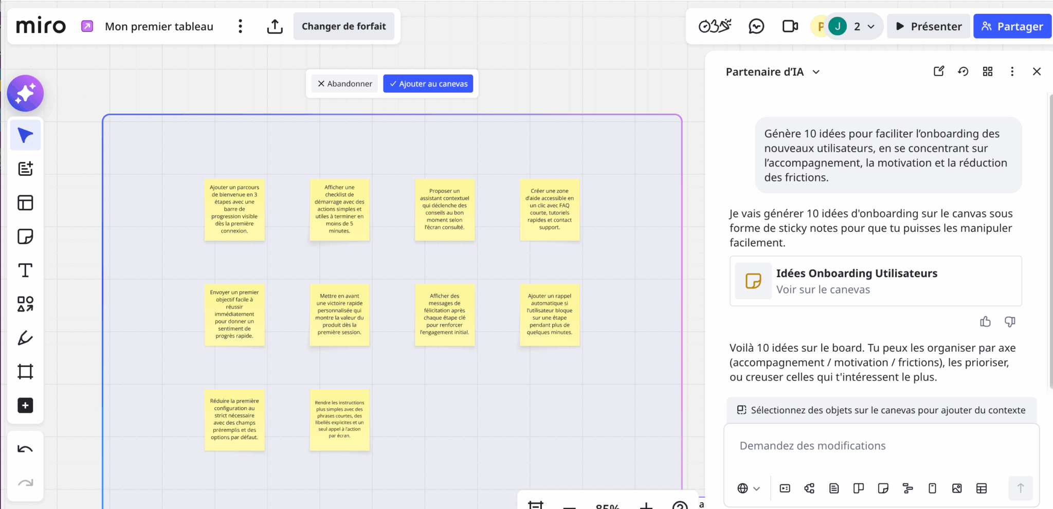Screen dimensions: 1053x509
Task: Close the Partenaire d'IA panel
Action: (1037, 71)
